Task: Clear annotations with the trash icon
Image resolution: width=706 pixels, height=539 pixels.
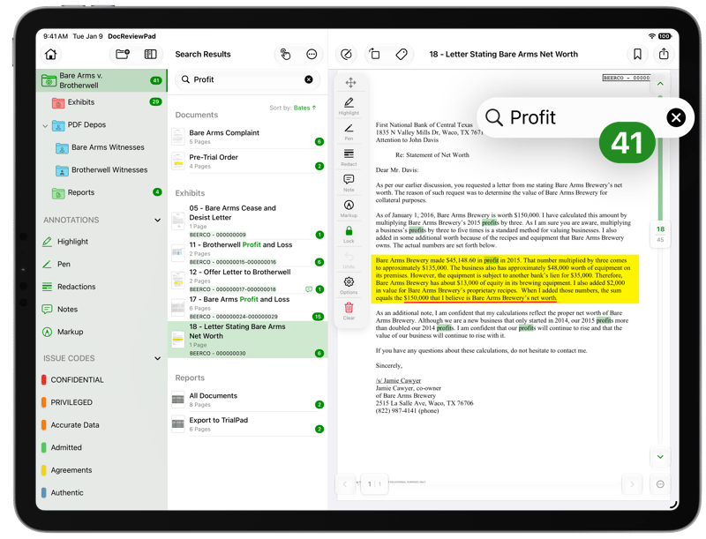Action: click(x=349, y=311)
